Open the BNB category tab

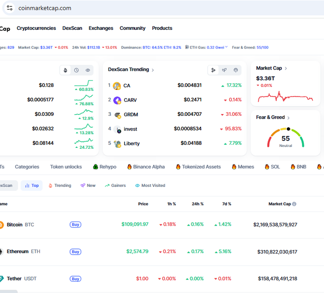(298, 167)
